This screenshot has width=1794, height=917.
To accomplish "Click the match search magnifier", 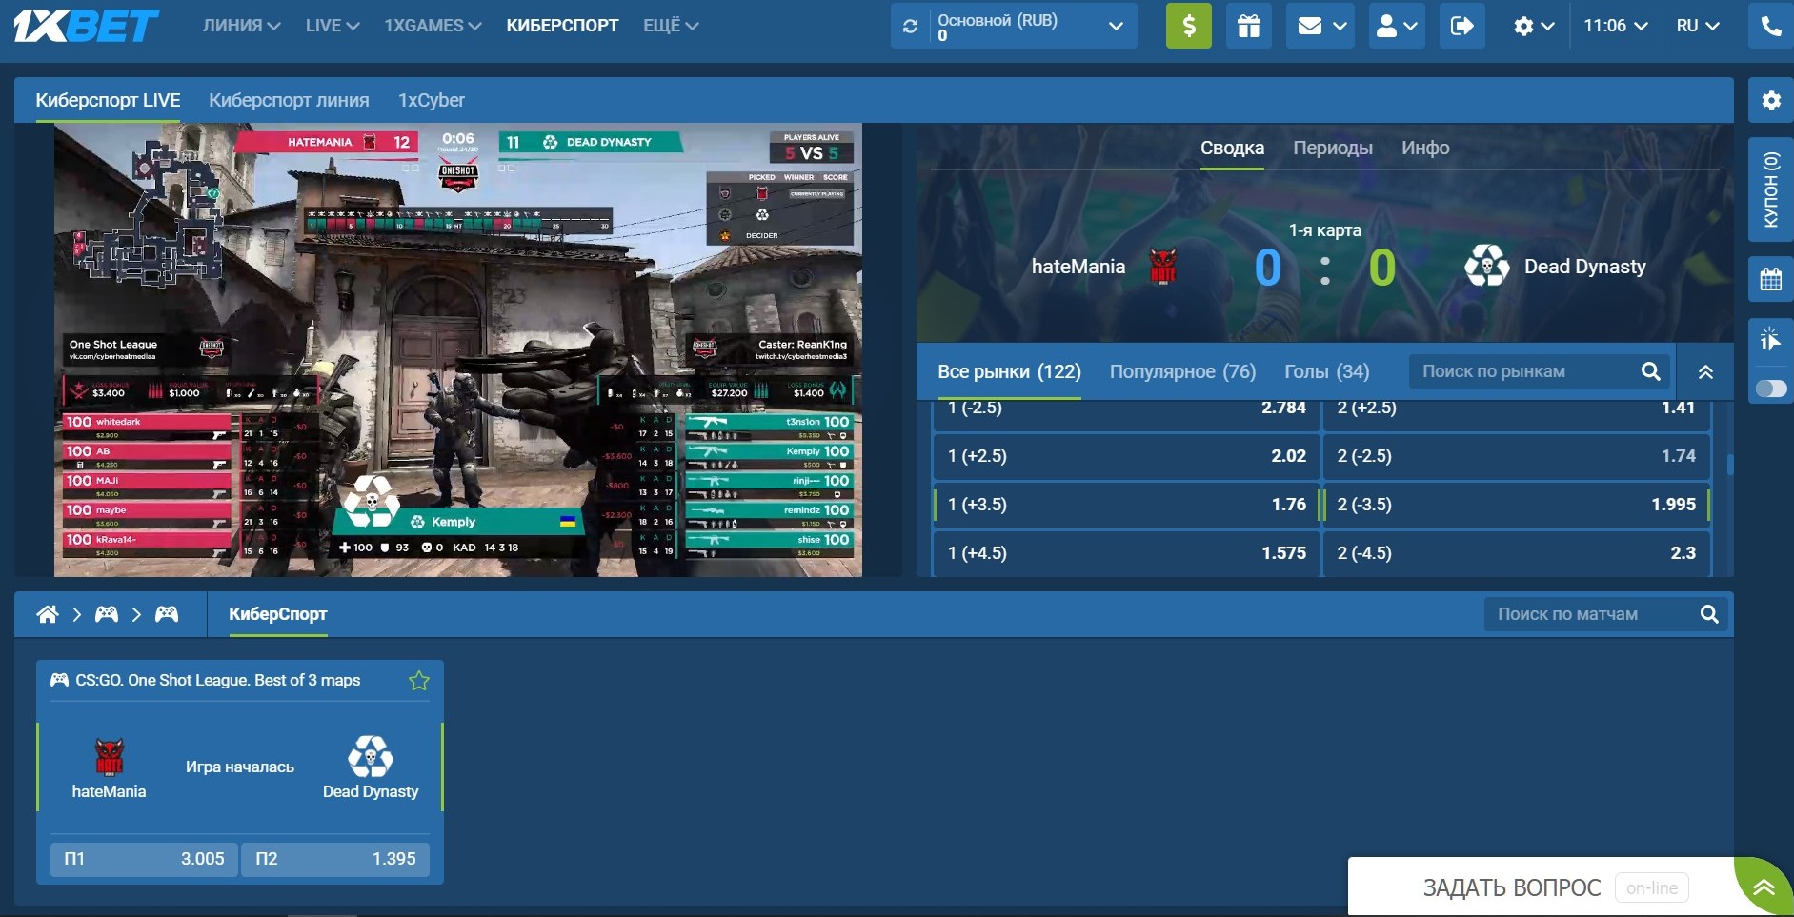I will (1710, 614).
